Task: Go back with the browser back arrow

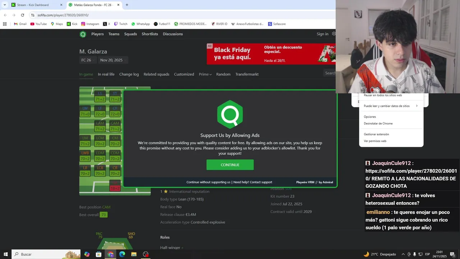Action: coord(5,15)
